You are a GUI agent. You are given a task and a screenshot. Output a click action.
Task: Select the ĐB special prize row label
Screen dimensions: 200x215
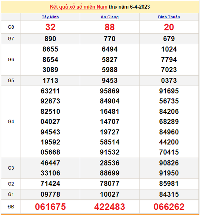click(x=11, y=207)
